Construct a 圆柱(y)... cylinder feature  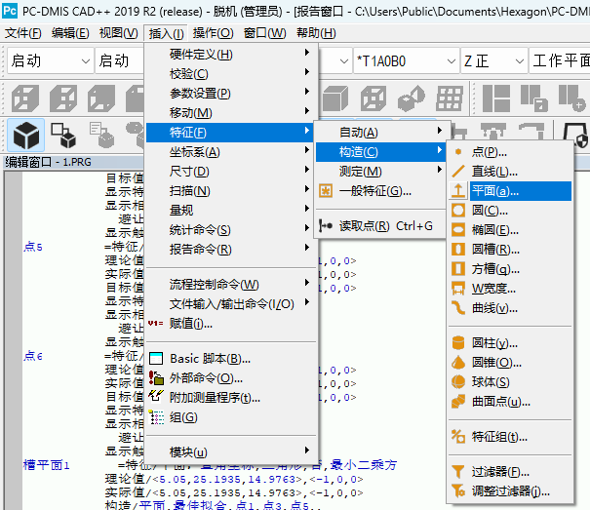(x=510, y=342)
